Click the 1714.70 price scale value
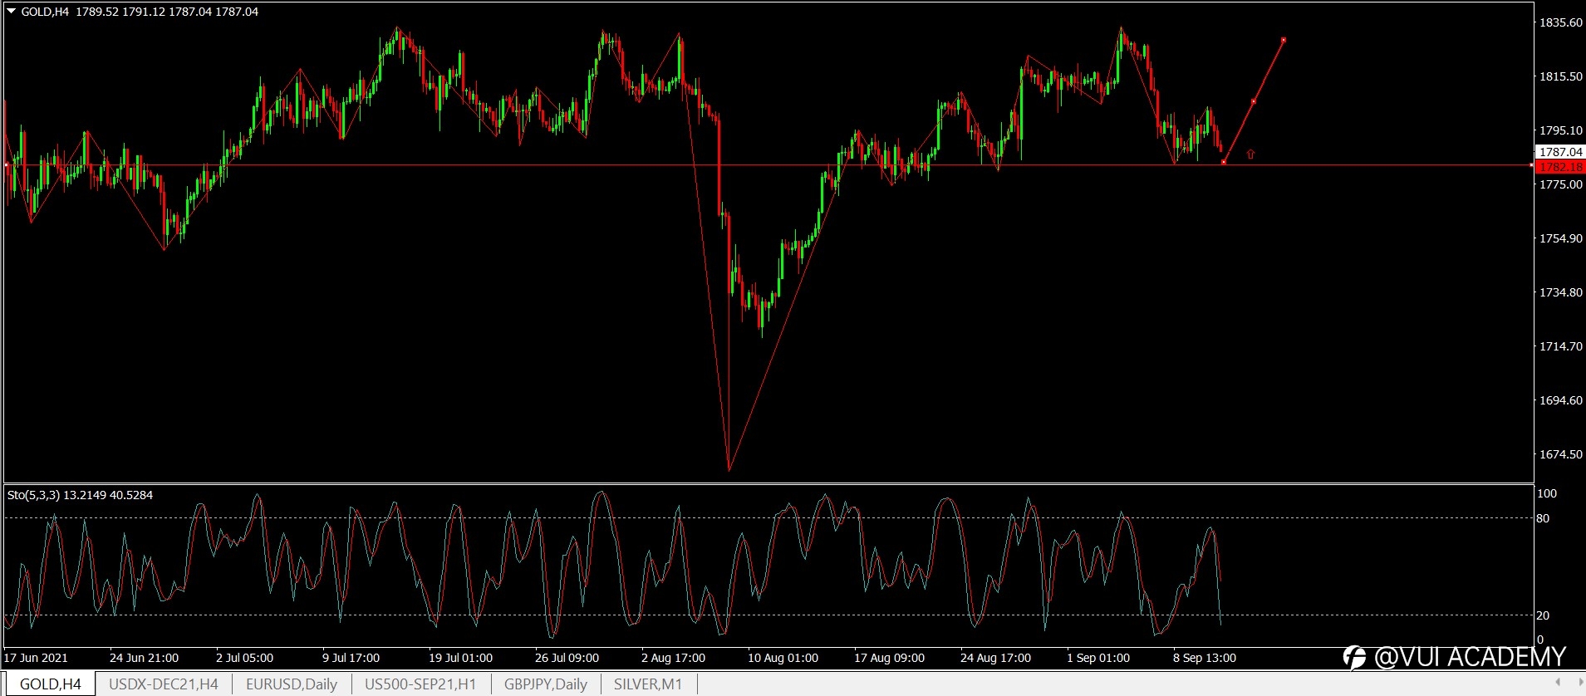The height and width of the screenshot is (696, 1586). 1561,346
